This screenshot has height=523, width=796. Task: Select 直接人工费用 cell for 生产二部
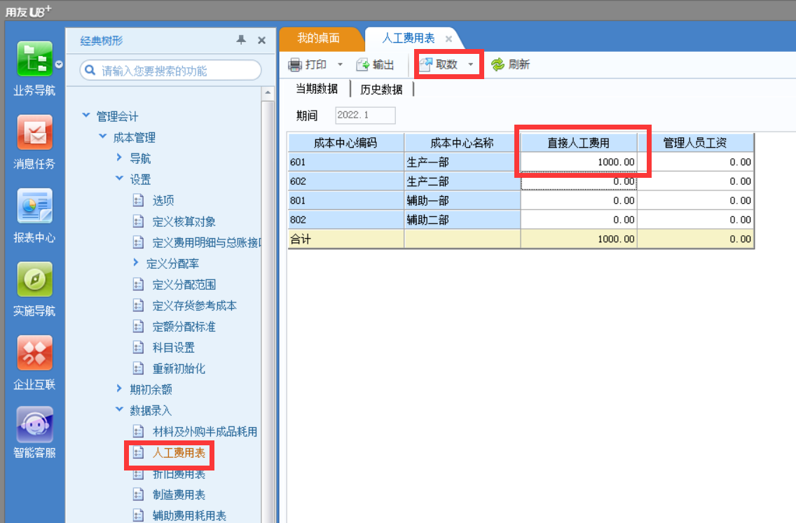tap(579, 181)
